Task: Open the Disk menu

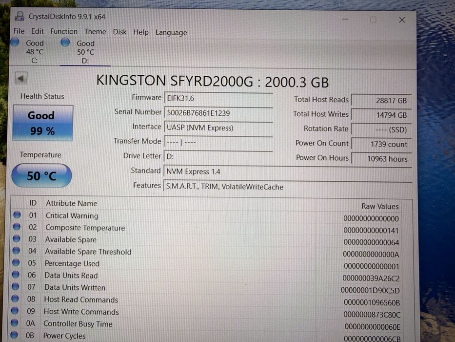Action: pos(119,32)
